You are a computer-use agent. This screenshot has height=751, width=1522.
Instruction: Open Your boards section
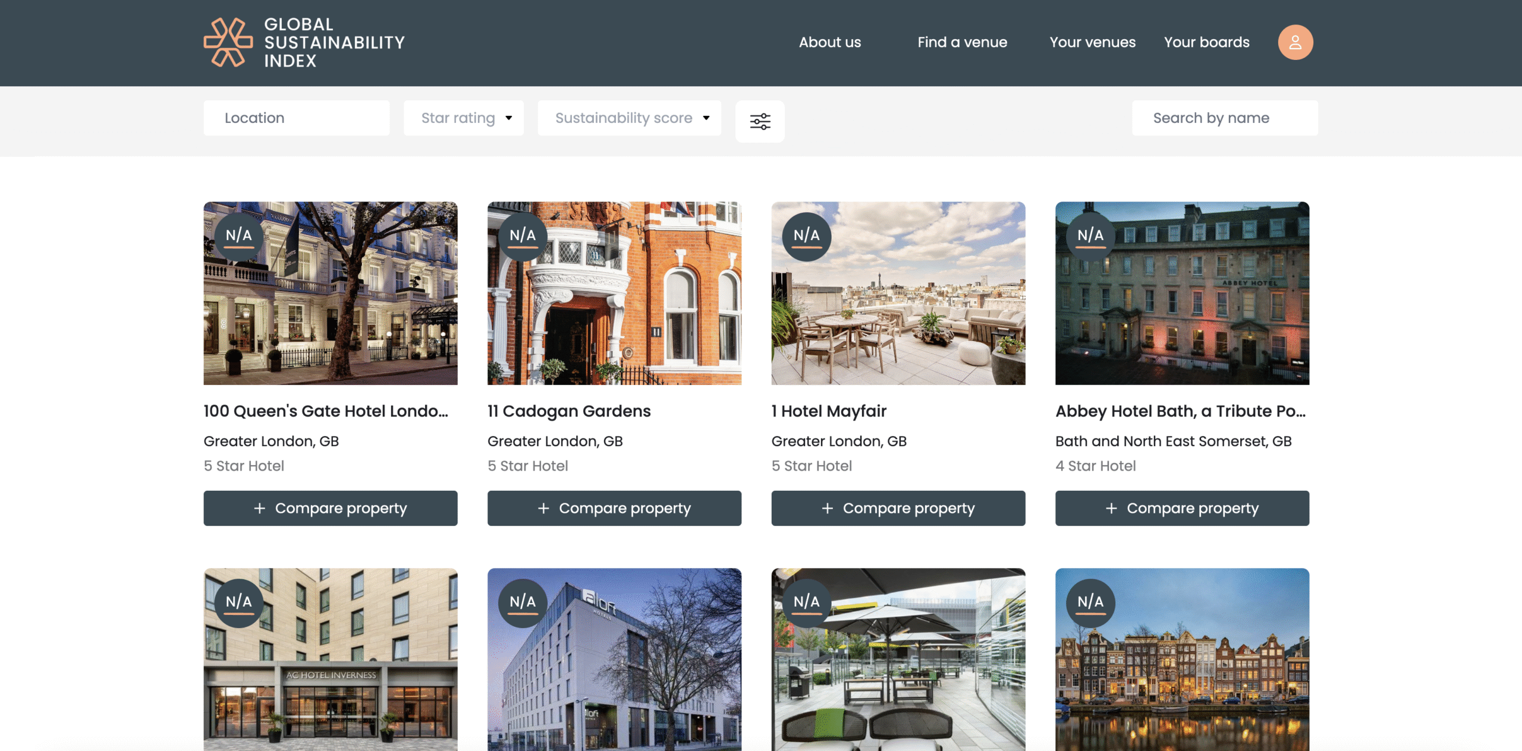[x=1206, y=42]
